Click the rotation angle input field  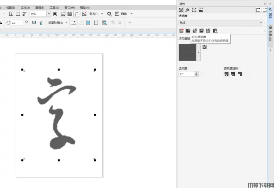pyautogui.click(x=17, y=23)
